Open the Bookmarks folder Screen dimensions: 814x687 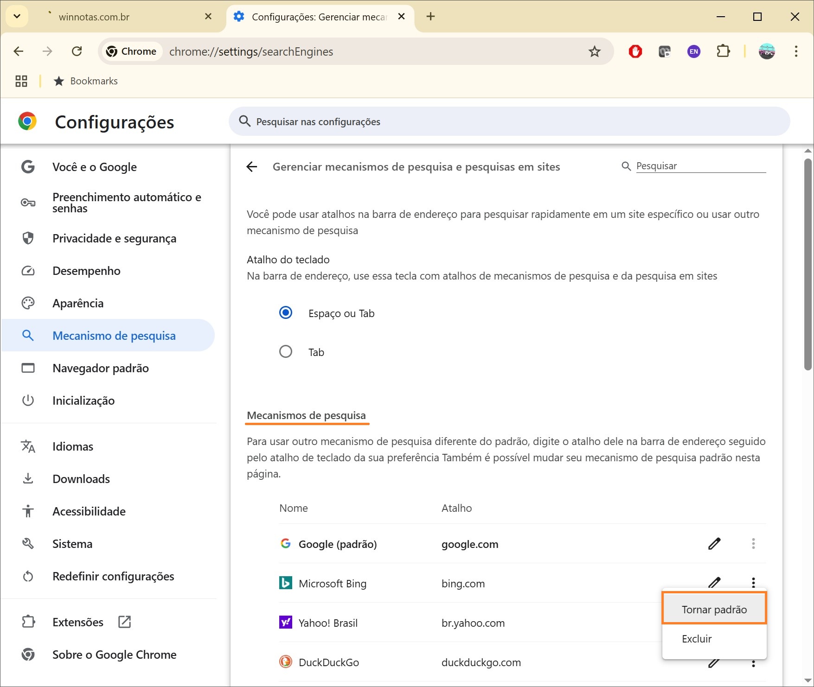86,81
